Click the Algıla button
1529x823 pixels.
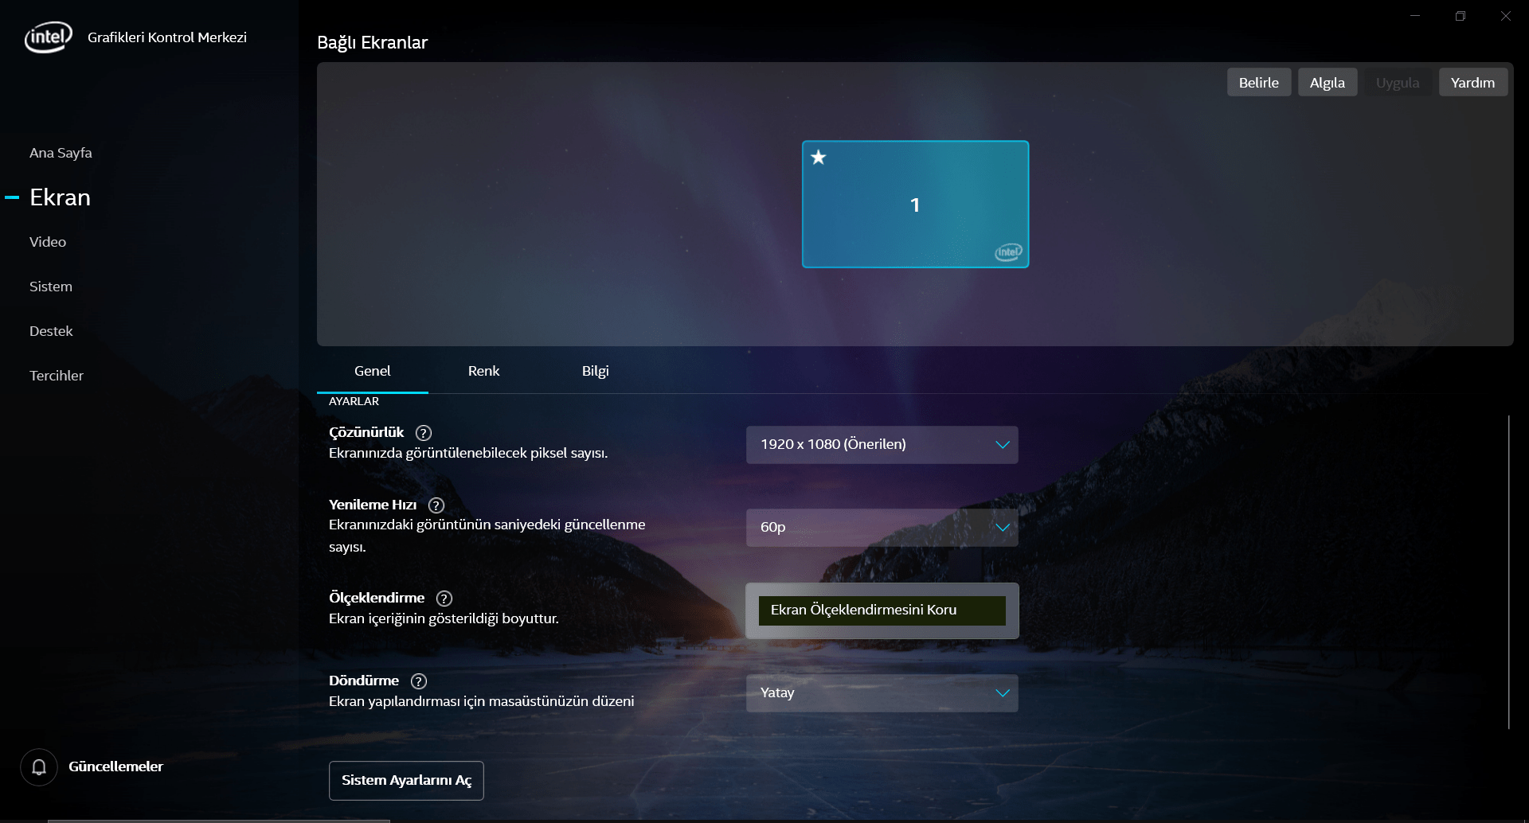coord(1328,83)
